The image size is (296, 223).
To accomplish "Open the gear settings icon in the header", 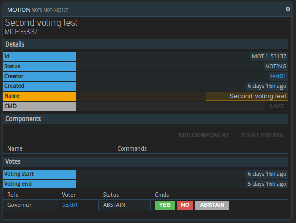I will 288,9.
